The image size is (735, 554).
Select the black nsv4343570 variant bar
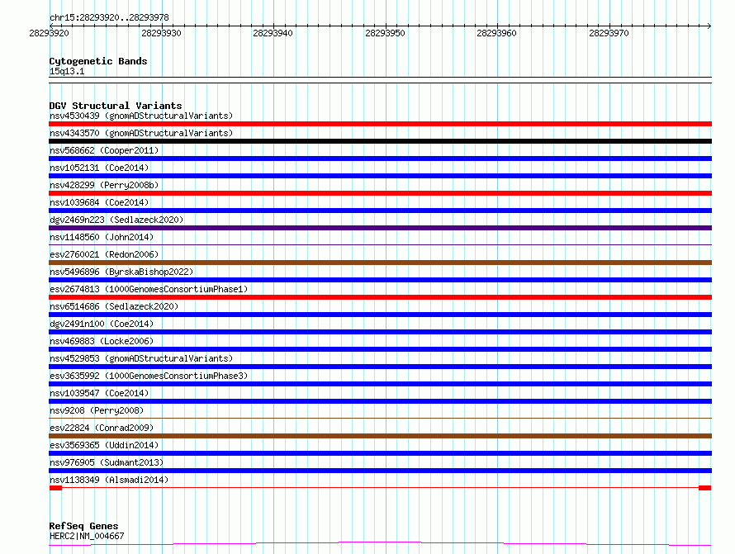pos(380,141)
